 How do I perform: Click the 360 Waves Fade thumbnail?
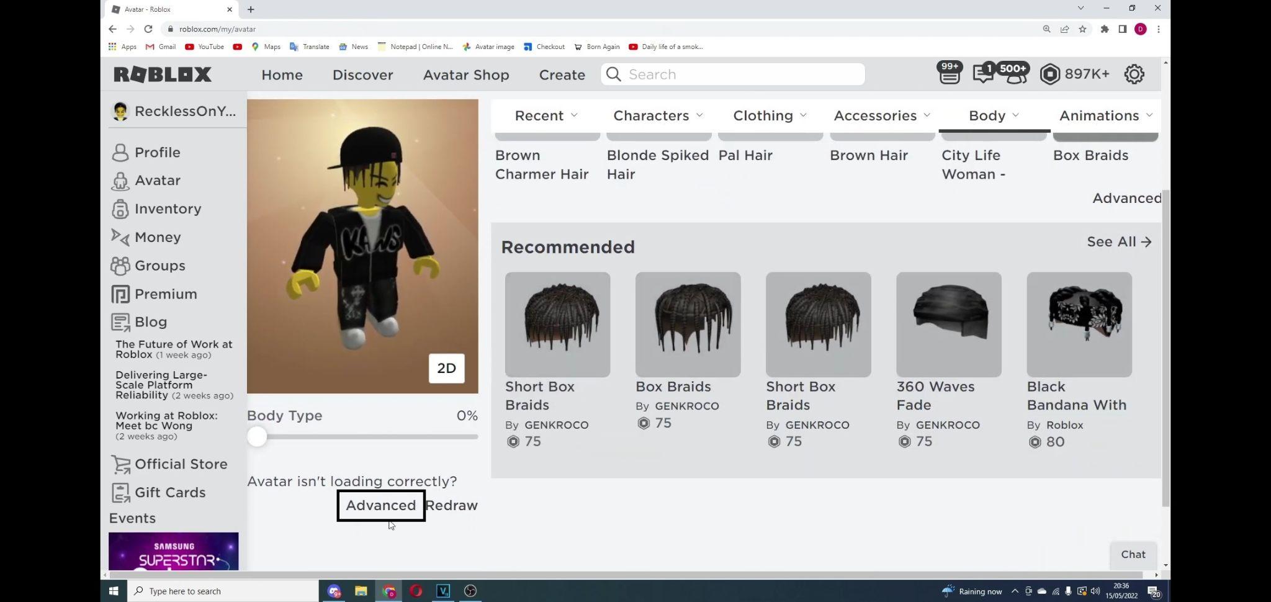[x=948, y=324]
